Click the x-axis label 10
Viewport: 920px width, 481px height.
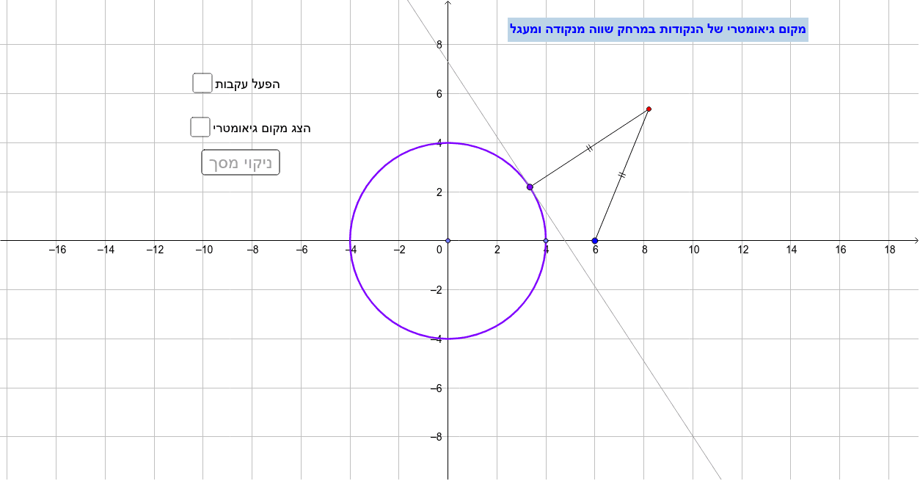(x=693, y=250)
